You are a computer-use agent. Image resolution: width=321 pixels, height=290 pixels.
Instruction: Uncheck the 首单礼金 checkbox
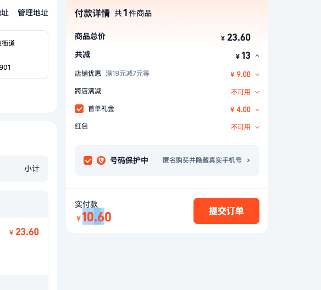tap(79, 109)
